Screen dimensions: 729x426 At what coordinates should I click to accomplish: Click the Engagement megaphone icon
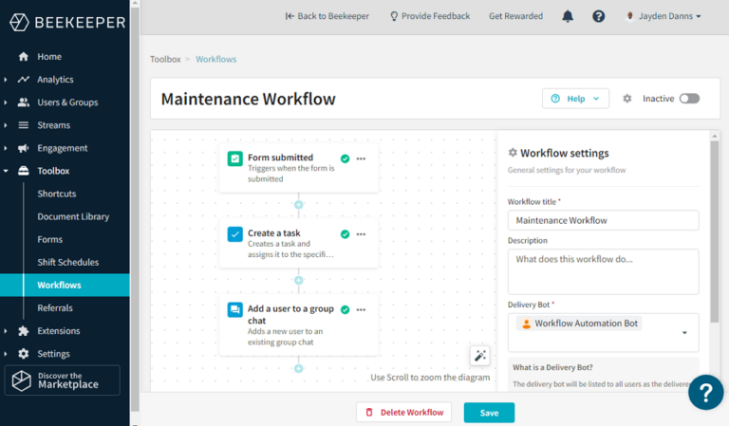(23, 148)
